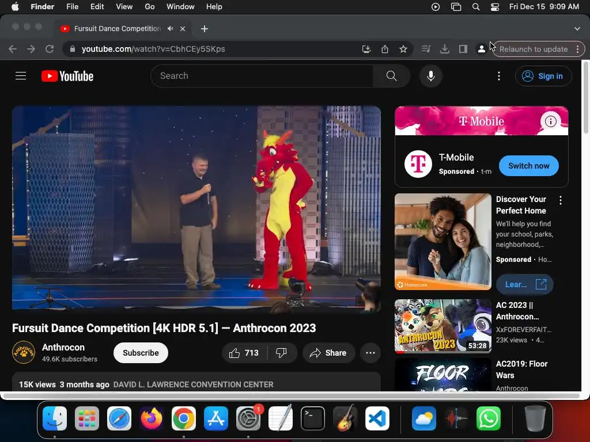The width and height of the screenshot is (590, 442).
Task: Open new browser tab
Action: (205, 29)
